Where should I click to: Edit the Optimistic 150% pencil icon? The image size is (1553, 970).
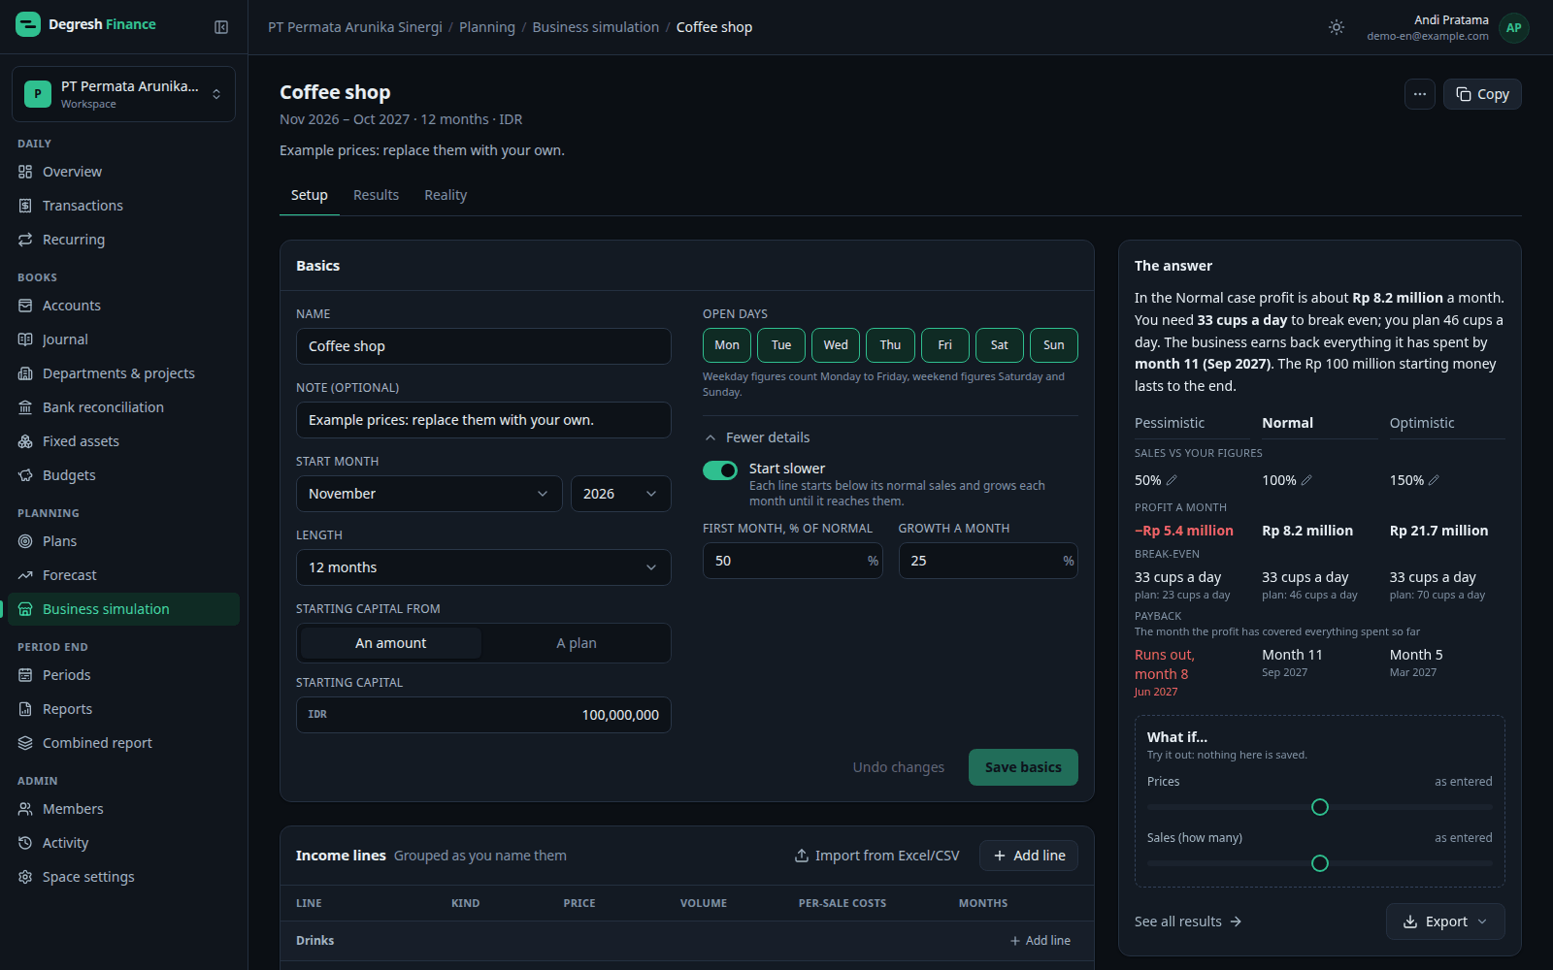(x=1434, y=480)
